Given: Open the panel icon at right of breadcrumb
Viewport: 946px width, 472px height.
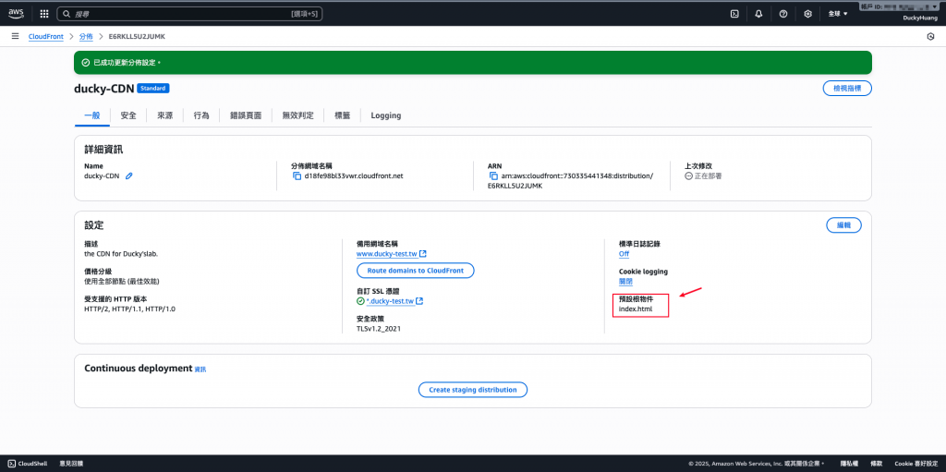Looking at the screenshot, I should tap(929, 36).
